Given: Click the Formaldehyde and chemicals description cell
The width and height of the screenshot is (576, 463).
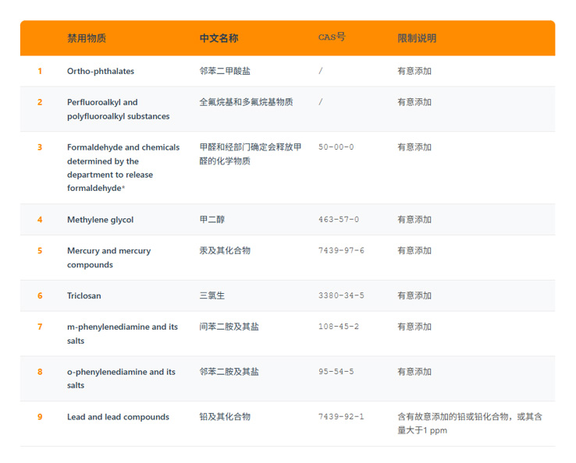Looking at the screenshot, I should tap(123, 168).
